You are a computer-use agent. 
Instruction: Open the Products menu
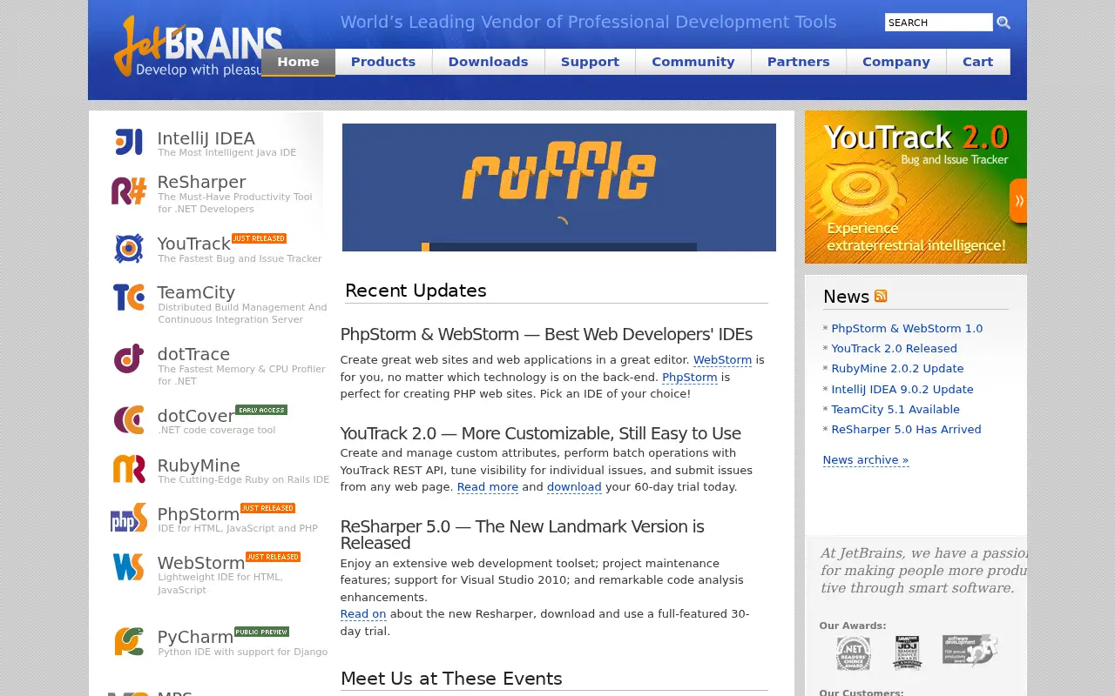383,62
